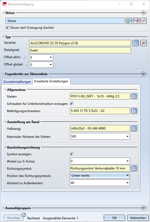
Task: Select Erweiterte Einstellungen tab
Action: click(51, 81)
